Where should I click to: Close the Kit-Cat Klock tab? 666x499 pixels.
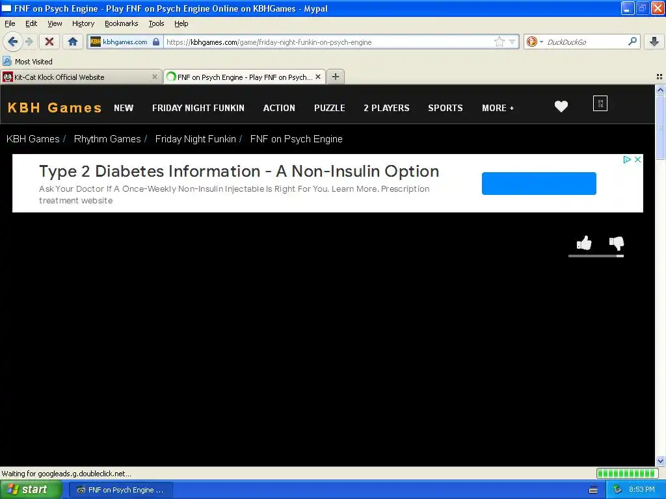[155, 77]
